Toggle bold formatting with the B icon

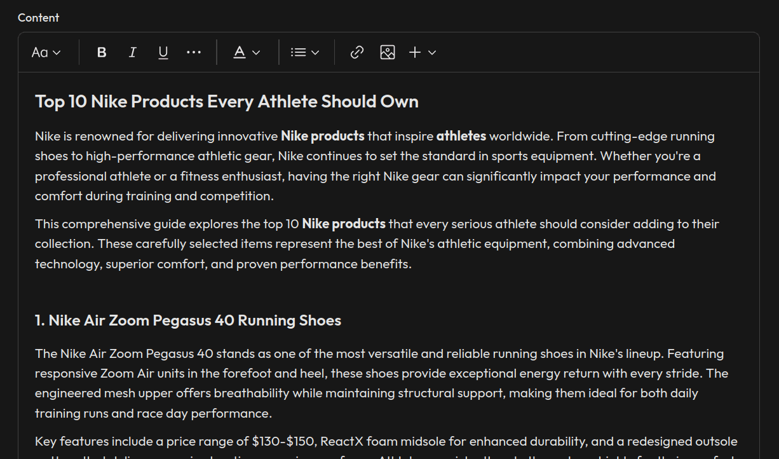tap(102, 52)
